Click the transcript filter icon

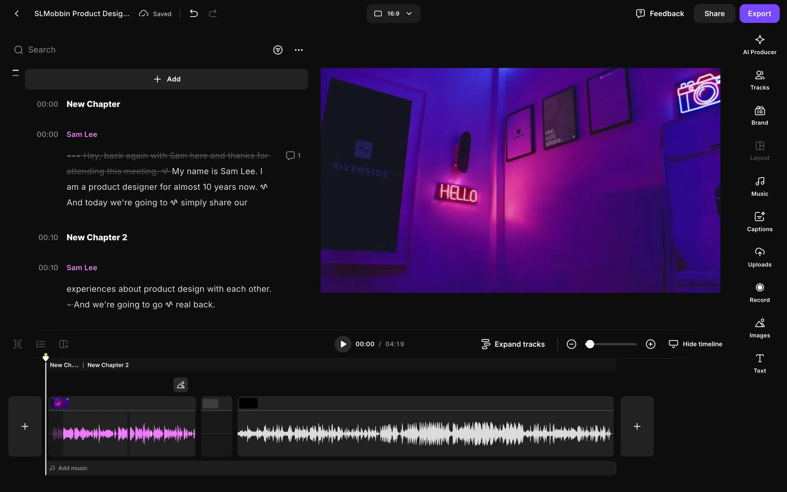[x=278, y=50]
